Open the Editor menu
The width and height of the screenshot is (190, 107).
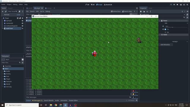coord(21,4)
